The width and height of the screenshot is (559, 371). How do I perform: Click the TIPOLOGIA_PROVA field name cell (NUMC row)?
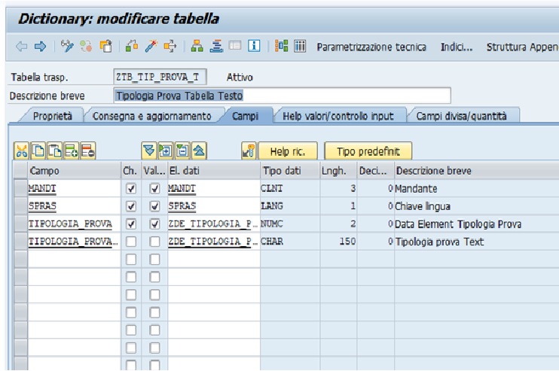[74, 224]
